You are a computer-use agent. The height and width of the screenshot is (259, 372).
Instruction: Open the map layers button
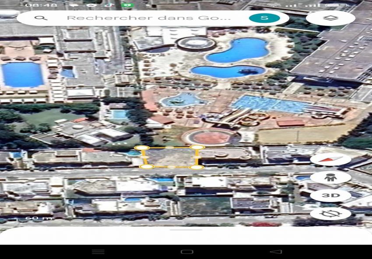330,18
